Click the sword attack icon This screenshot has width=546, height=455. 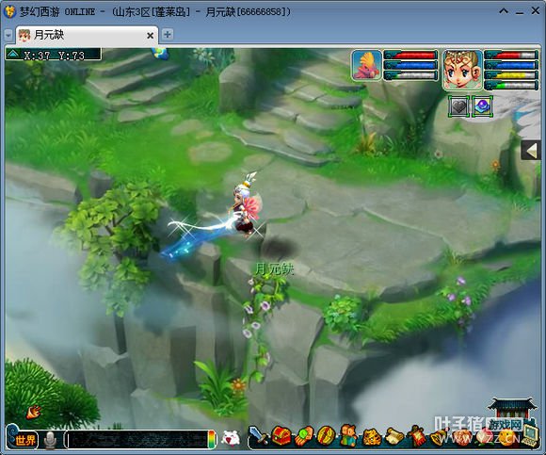pos(258,436)
